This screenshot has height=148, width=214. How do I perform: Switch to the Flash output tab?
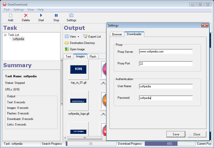tap(93, 57)
